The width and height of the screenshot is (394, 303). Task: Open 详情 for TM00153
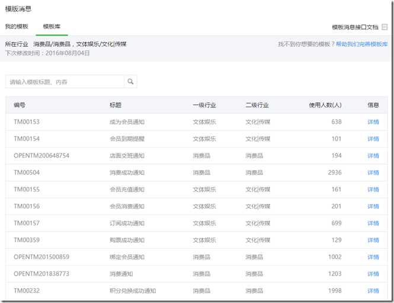[373, 122]
